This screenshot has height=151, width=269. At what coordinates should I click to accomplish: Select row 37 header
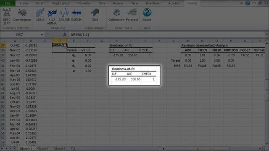[3, 45]
